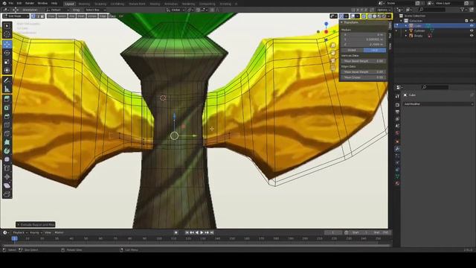Play the animation in timeline

point(202,233)
